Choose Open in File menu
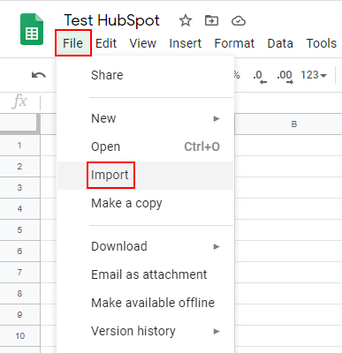 click(146, 146)
